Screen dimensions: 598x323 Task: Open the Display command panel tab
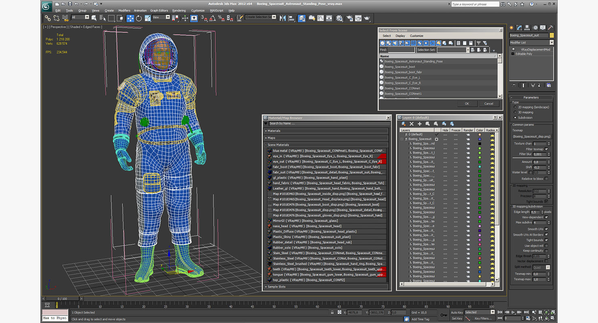click(543, 28)
